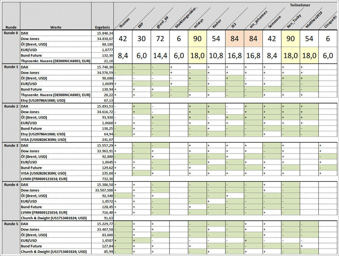Click Runde 2 Dow Jones result 34.616,72
339x256 pixels.
point(102,112)
